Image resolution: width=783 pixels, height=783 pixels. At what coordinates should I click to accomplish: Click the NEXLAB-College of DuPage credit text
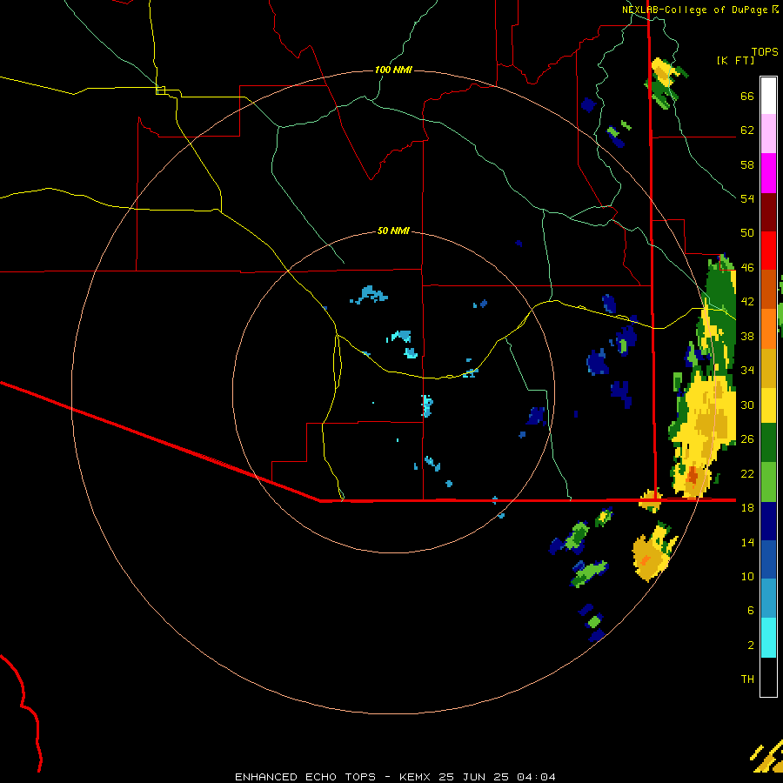(695, 10)
